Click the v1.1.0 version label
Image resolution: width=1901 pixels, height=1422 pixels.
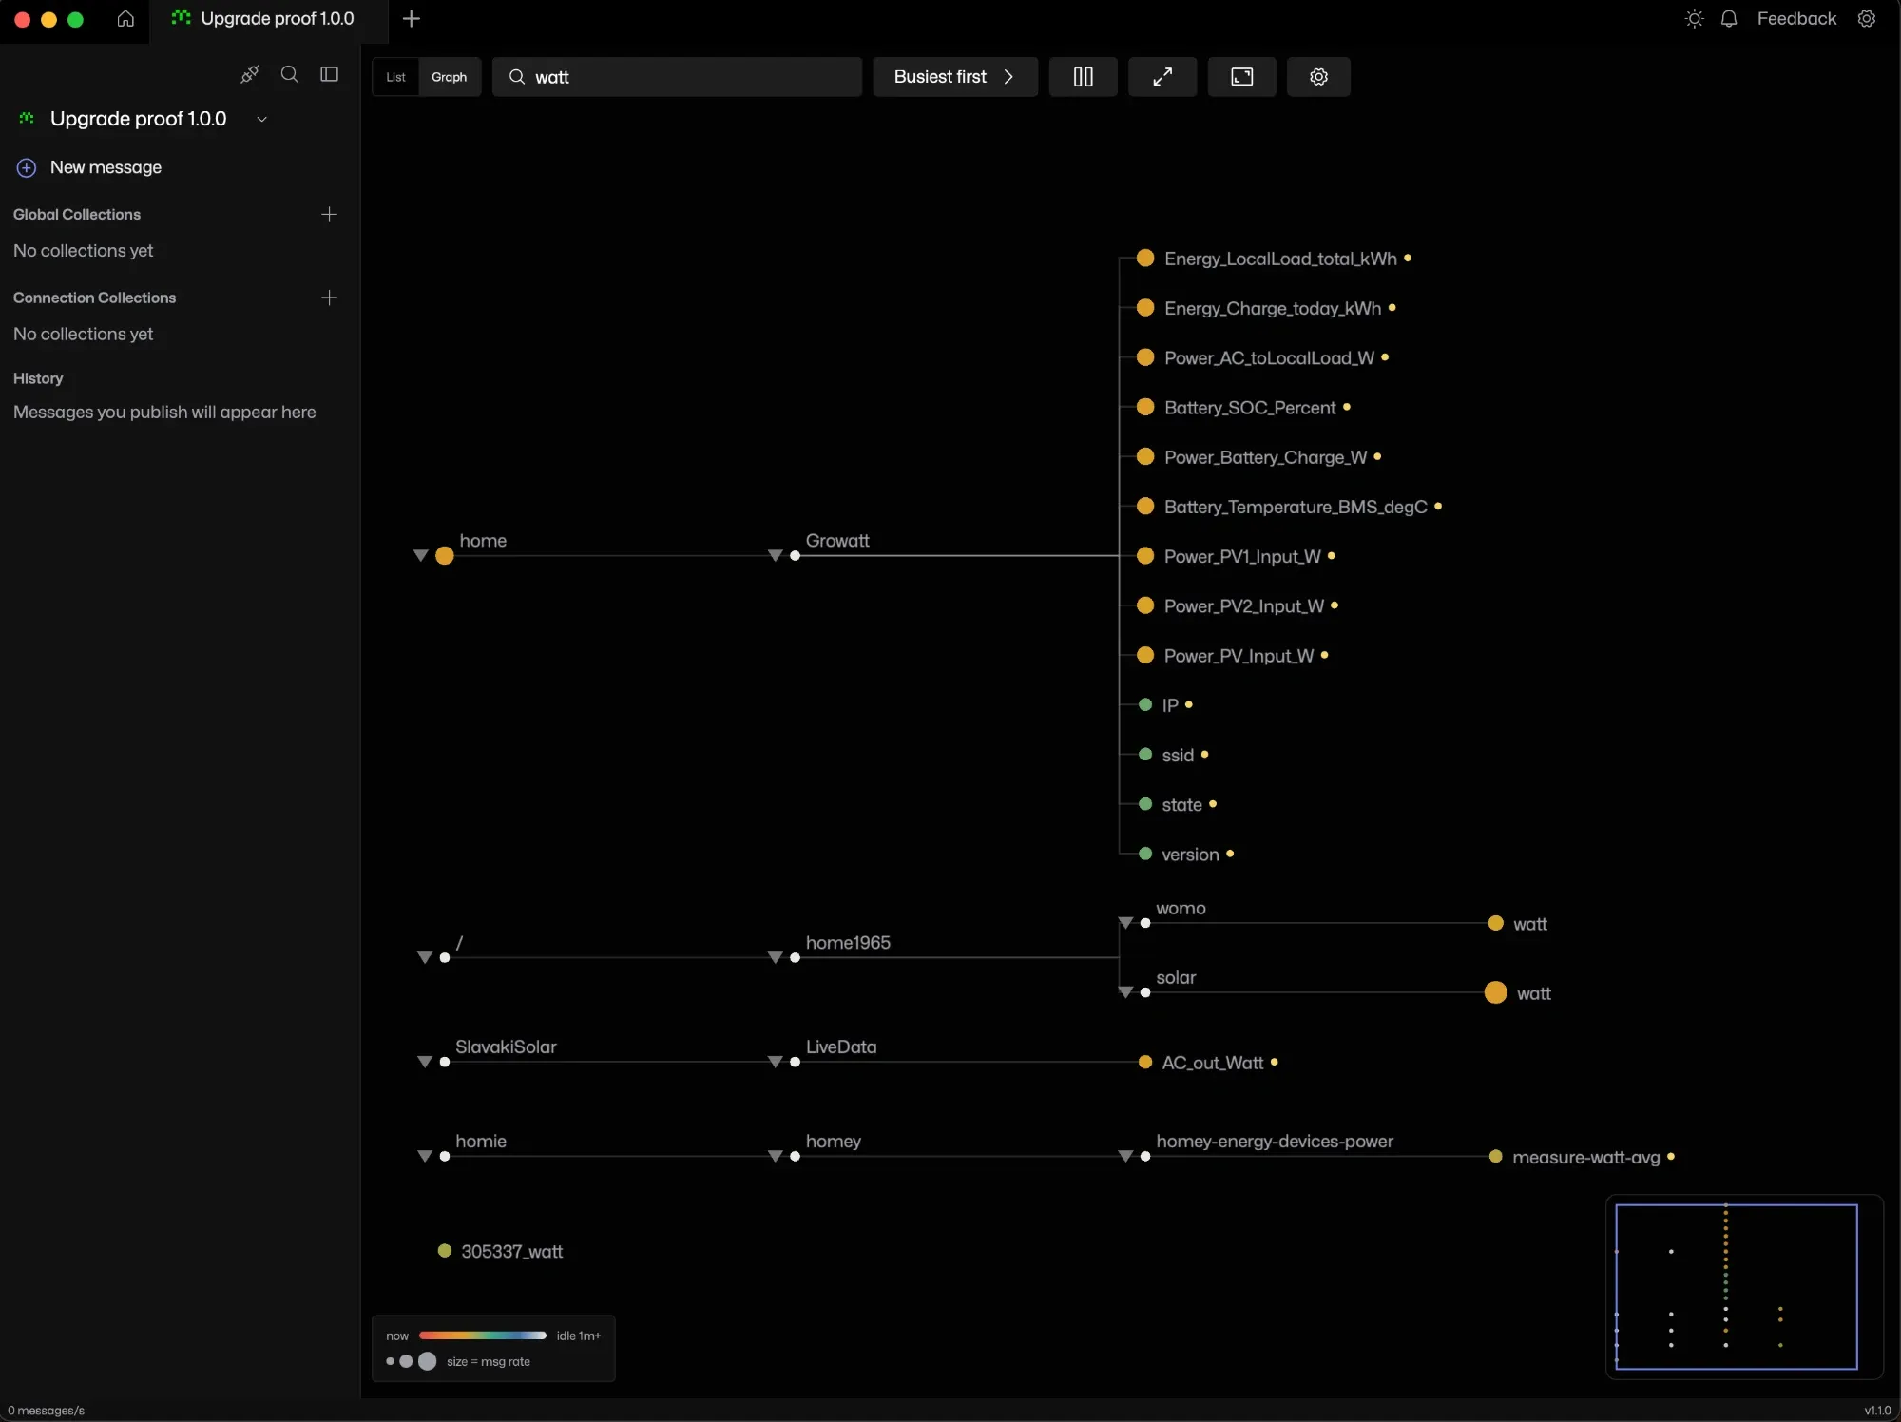coord(1877,1411)
